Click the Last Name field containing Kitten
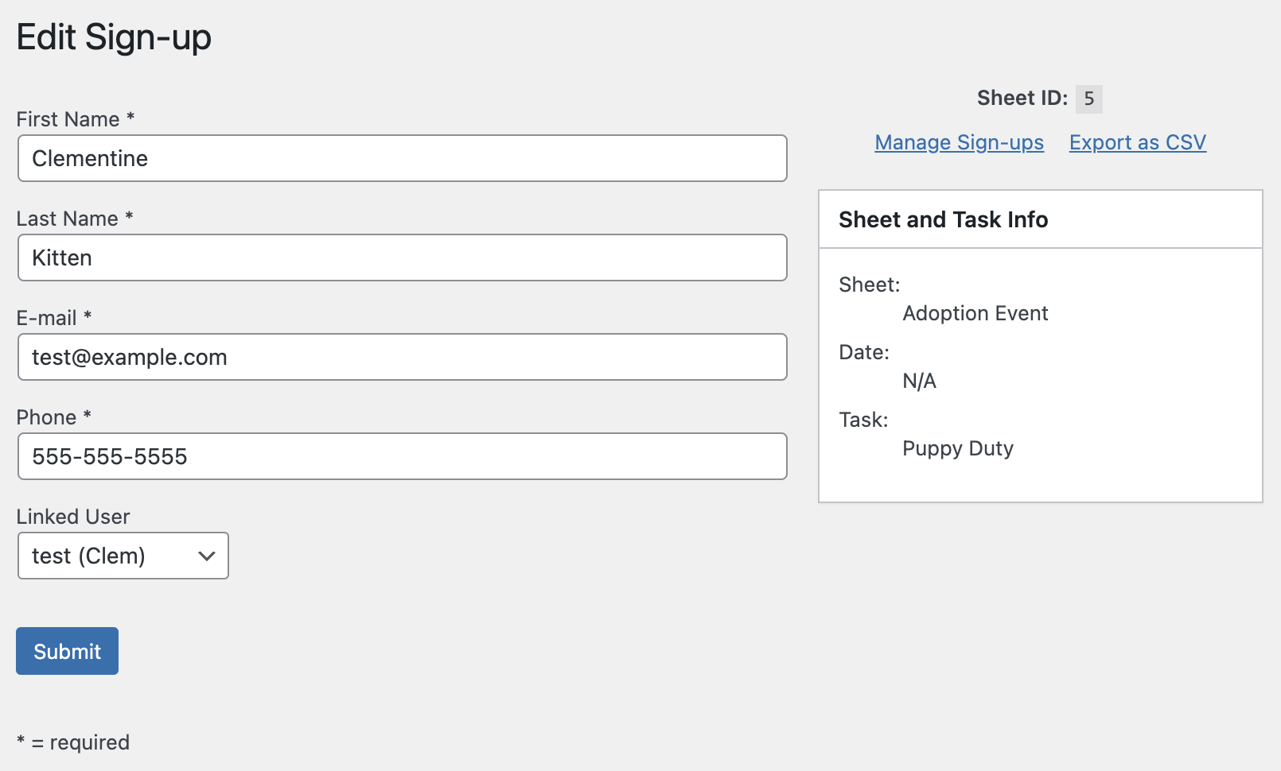The height and width of the screenshot is (771, 1281). click(403, 258)
